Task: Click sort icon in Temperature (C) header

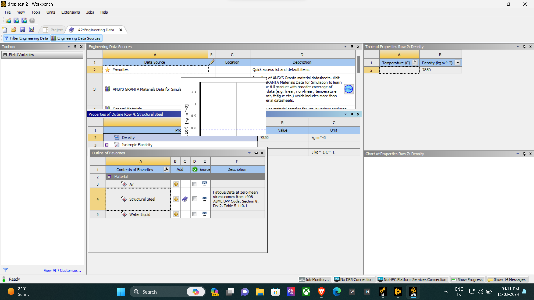Action: (x=415, y=63)
